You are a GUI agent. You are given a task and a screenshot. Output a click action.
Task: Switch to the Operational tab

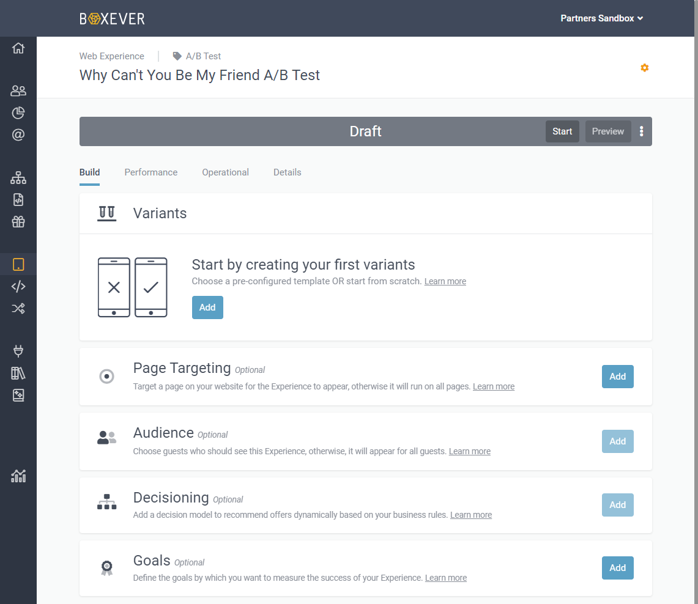click(x=225, y=172)
